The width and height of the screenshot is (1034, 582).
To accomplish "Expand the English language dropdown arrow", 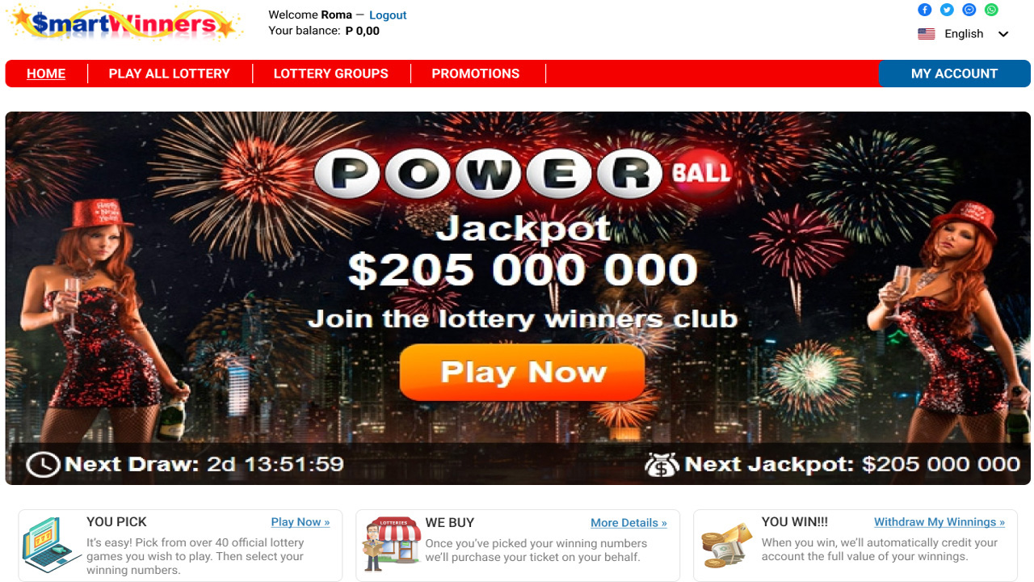I will point(1003,34).
